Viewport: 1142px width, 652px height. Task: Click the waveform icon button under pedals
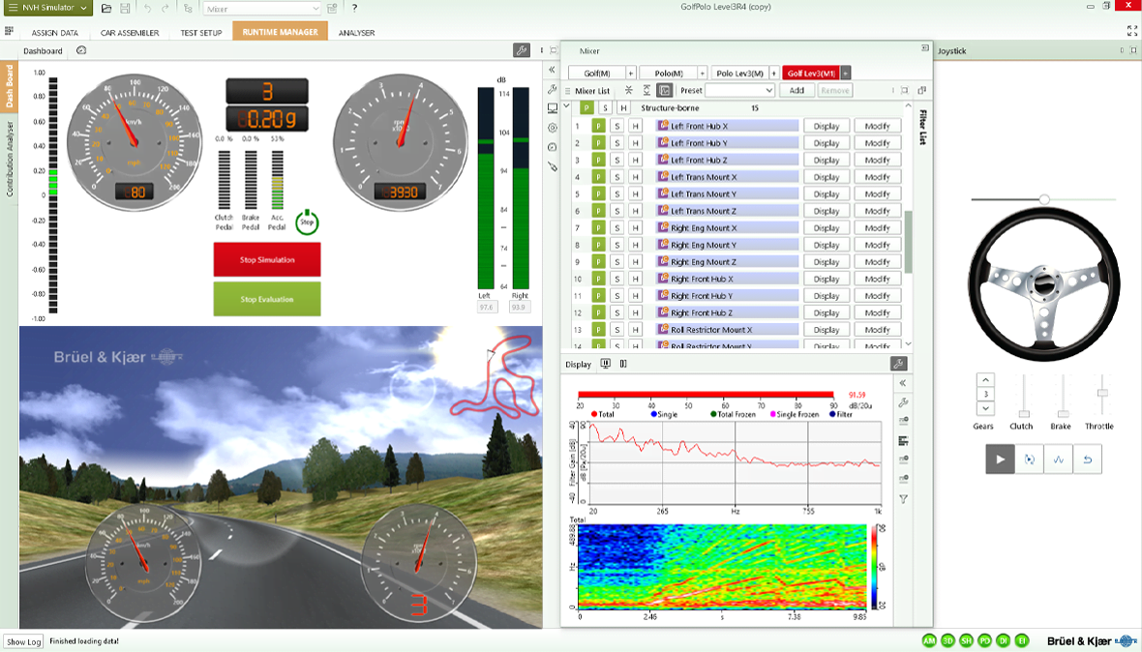(1058, 459)
